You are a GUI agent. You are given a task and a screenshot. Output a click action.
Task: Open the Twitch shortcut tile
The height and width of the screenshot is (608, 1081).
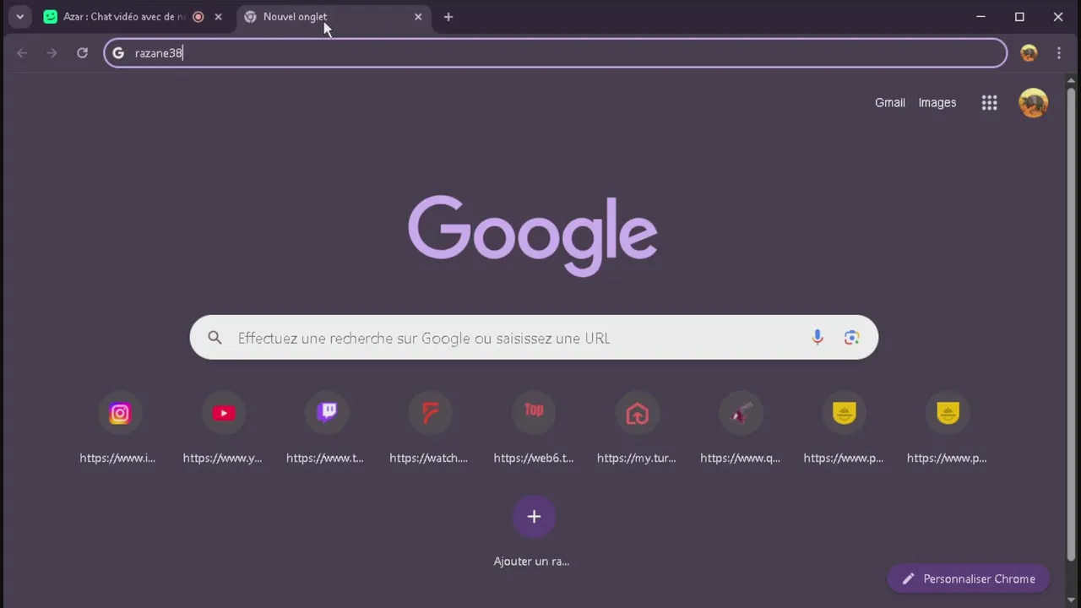327,413
